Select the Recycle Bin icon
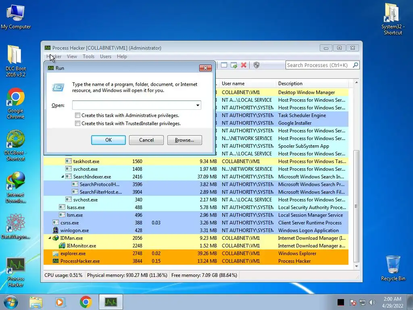Image resolution: width=413 pixels, height=310 pixels. (x=393, y=268)
